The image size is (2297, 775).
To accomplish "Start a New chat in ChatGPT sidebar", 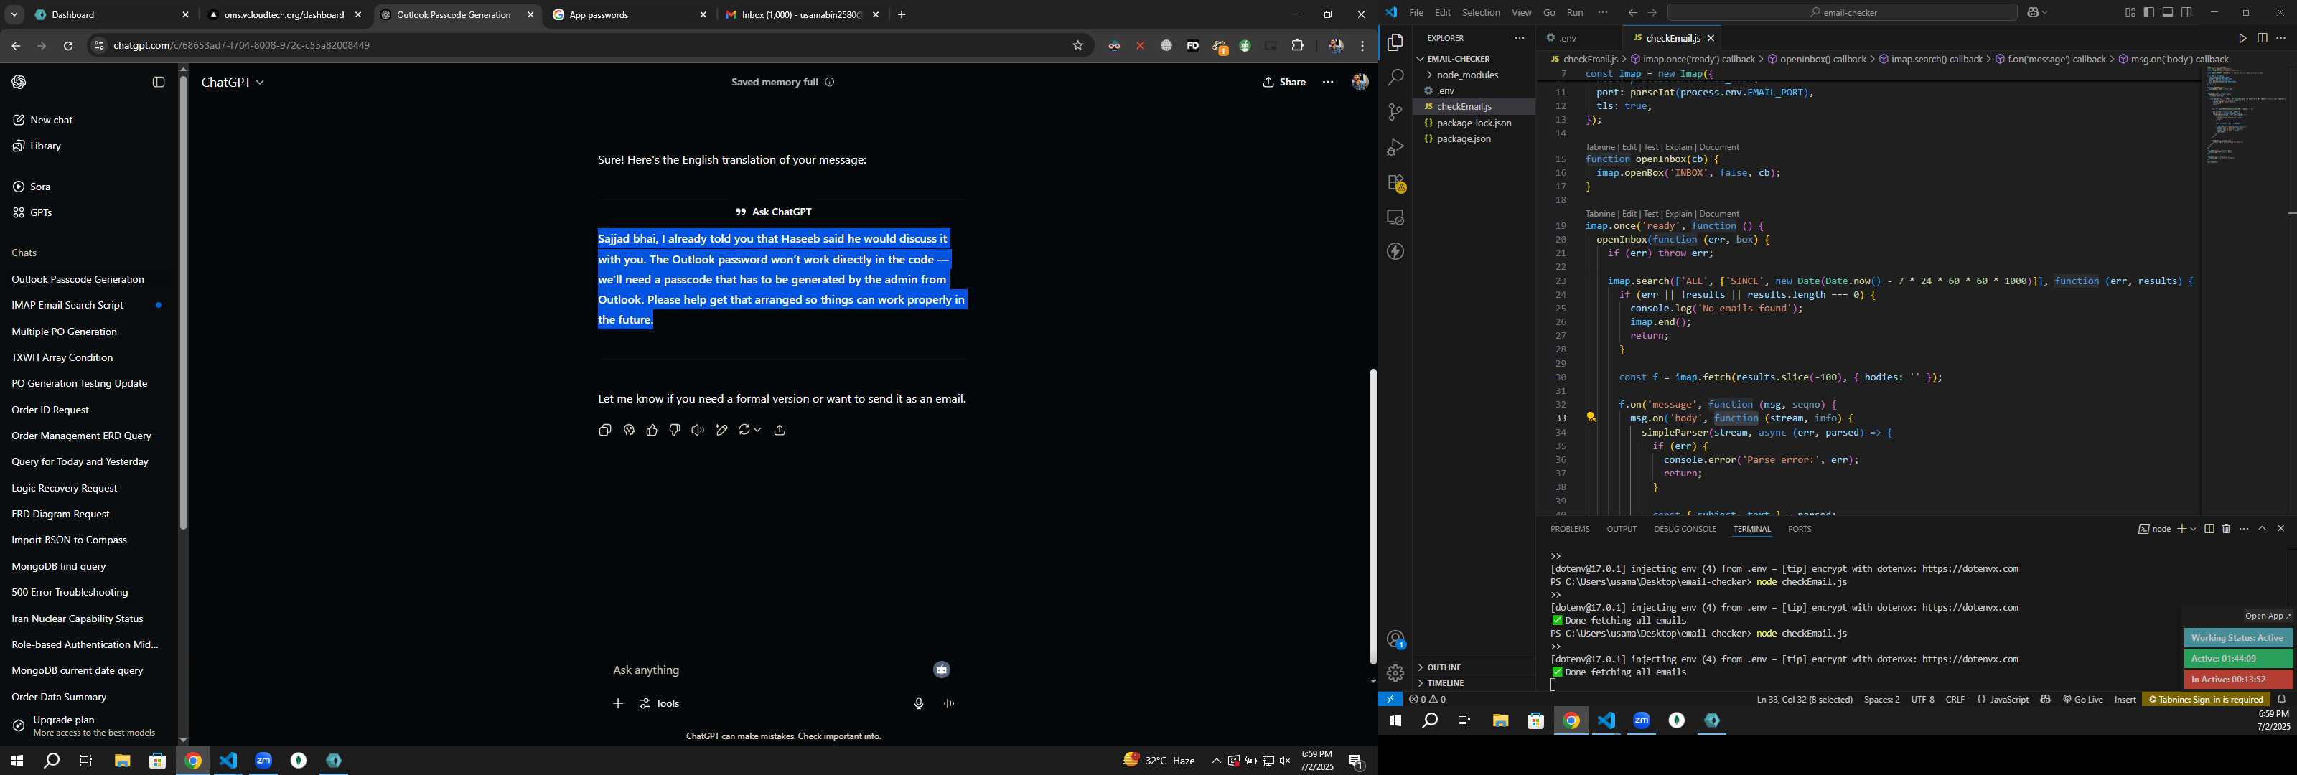I will coord(43,121).
